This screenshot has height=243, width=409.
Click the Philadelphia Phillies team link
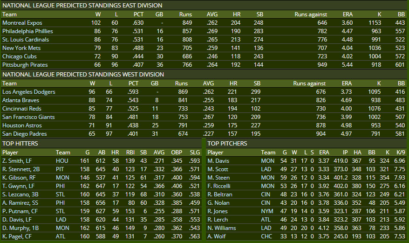tap(27, 31)
